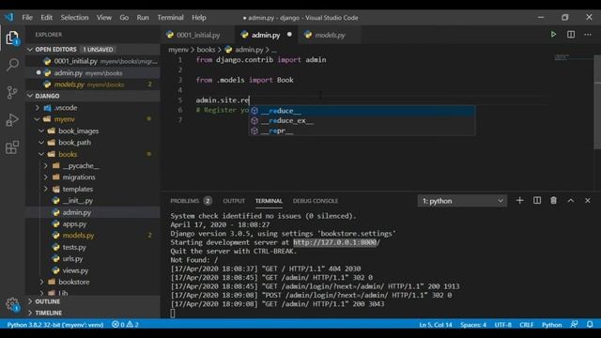This screenshot has height=338, width=601.
Task: Click the Ln 5, Col 14 status entry
Action: [x=436, y=325]
